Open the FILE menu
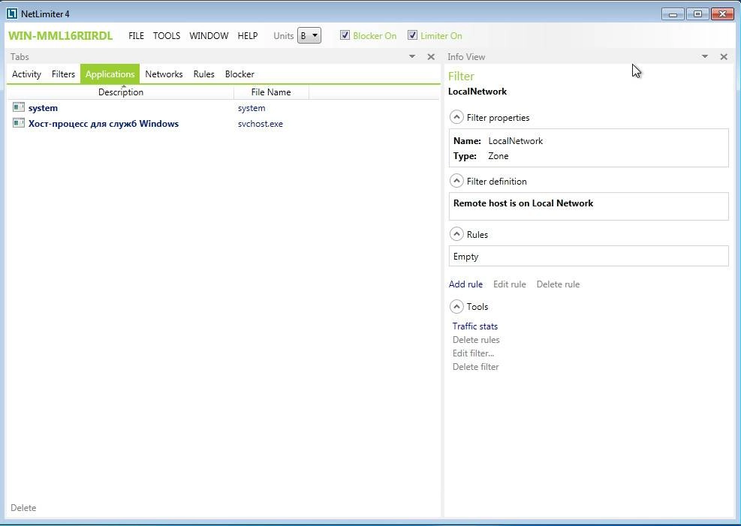The image size is (741, 526). [136, 36]
